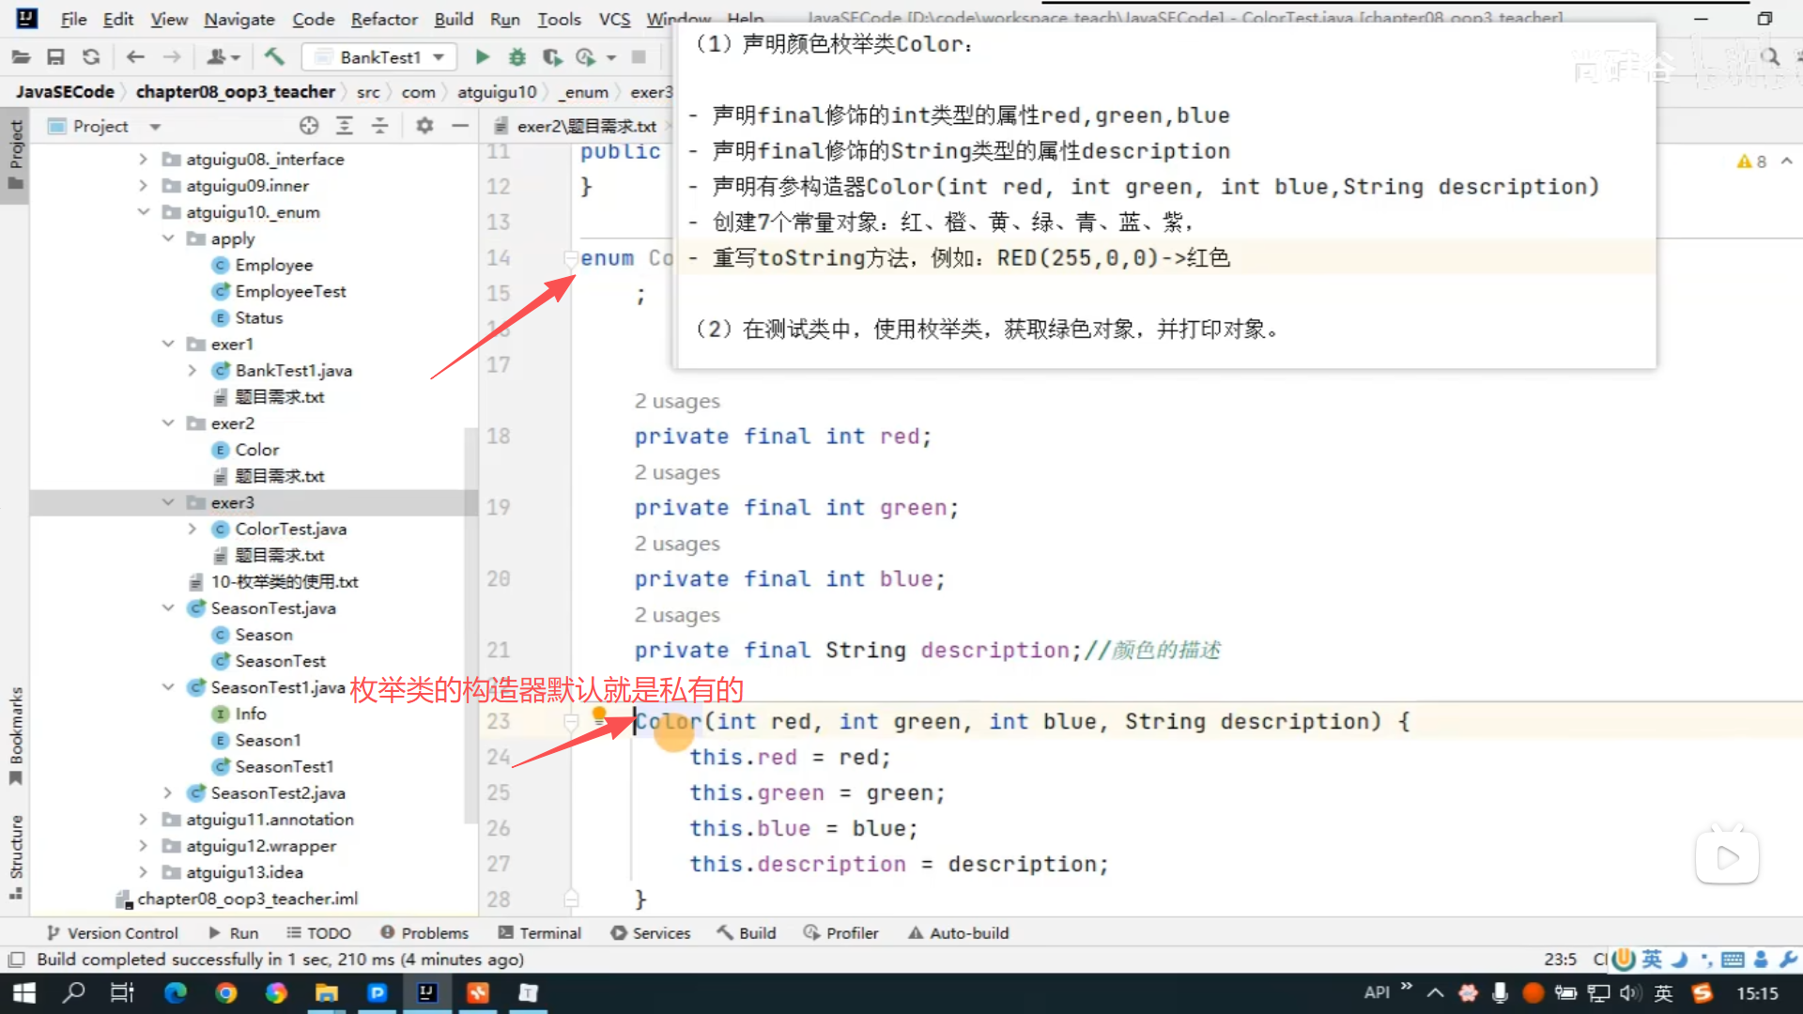This screenshot has width=1803, height=1014.
Task: Toggle Structure tool window on left stripe
Action: click(16, 855)
